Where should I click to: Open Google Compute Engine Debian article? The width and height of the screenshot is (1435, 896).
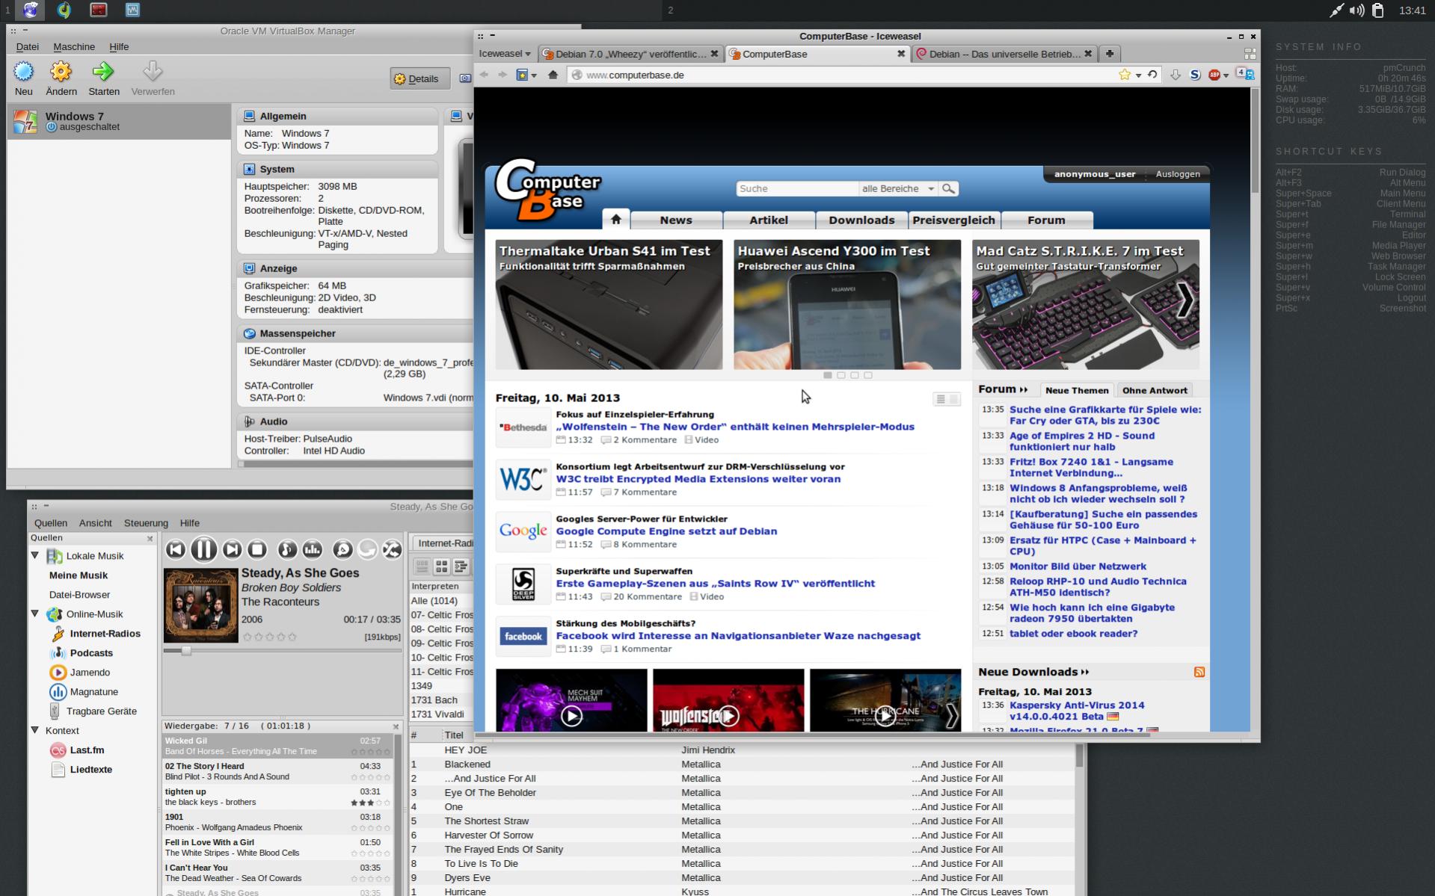(666, 531)
